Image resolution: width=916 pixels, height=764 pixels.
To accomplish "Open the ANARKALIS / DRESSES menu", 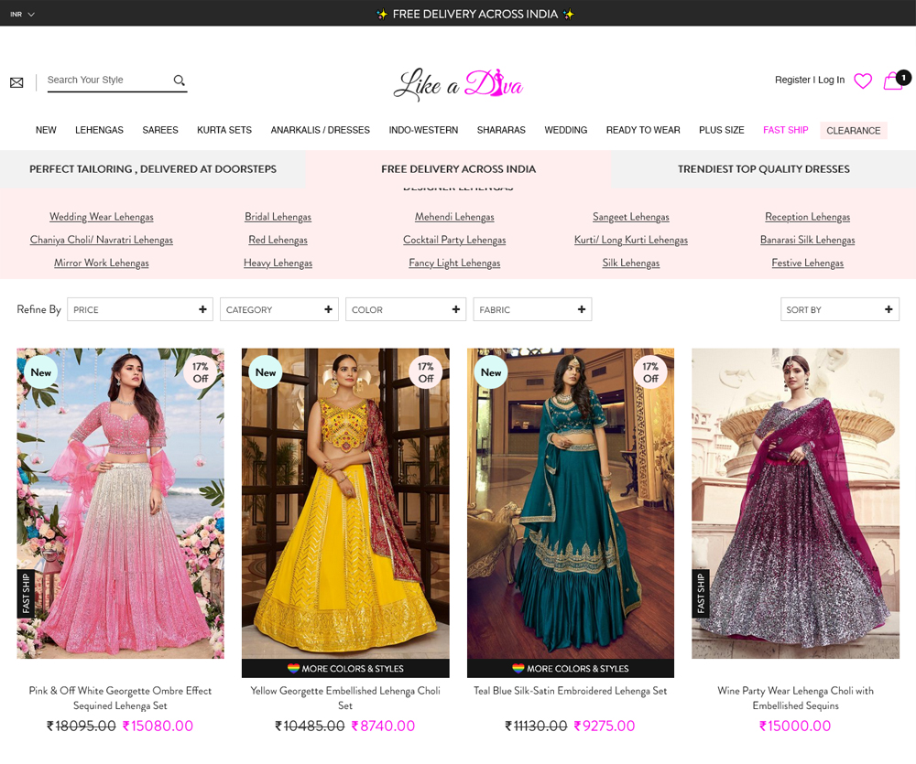I will (x=320, y=130).
